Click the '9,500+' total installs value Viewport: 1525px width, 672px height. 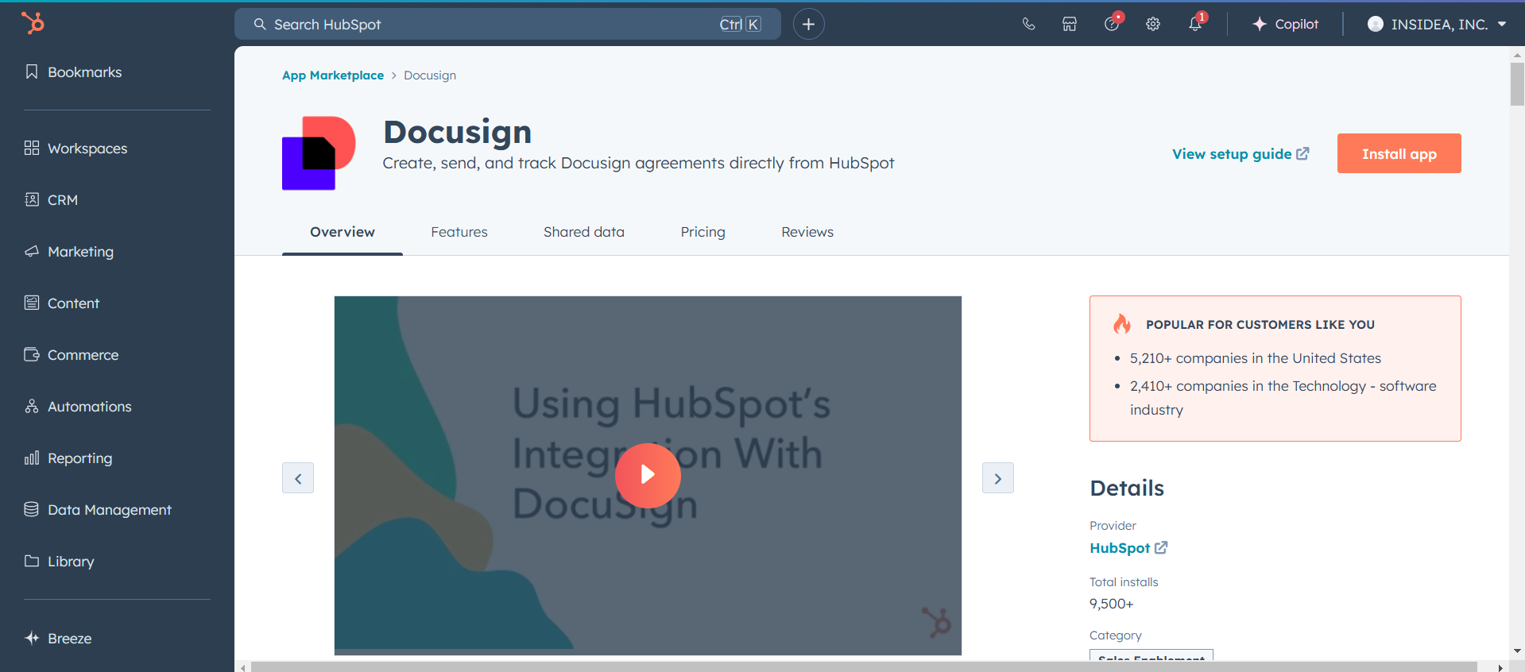1112,604
